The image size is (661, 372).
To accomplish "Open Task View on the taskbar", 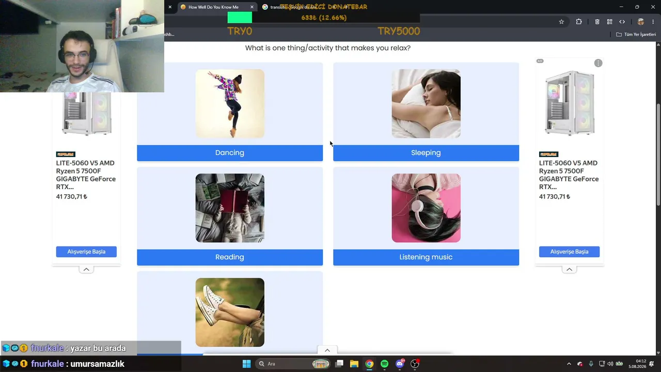I will click(339, 364).
